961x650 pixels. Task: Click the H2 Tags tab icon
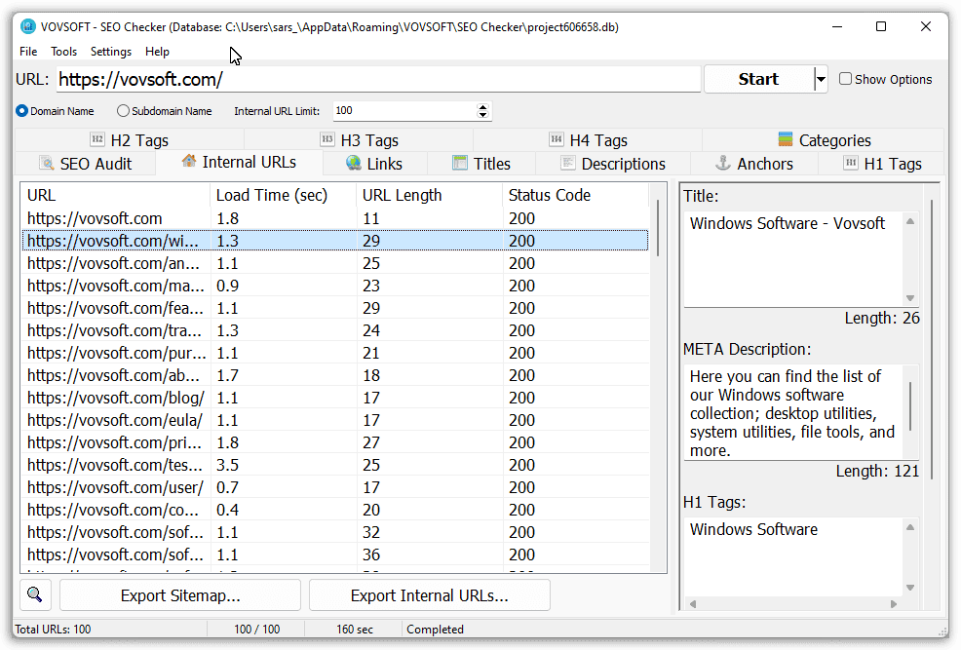click(97, 139)
